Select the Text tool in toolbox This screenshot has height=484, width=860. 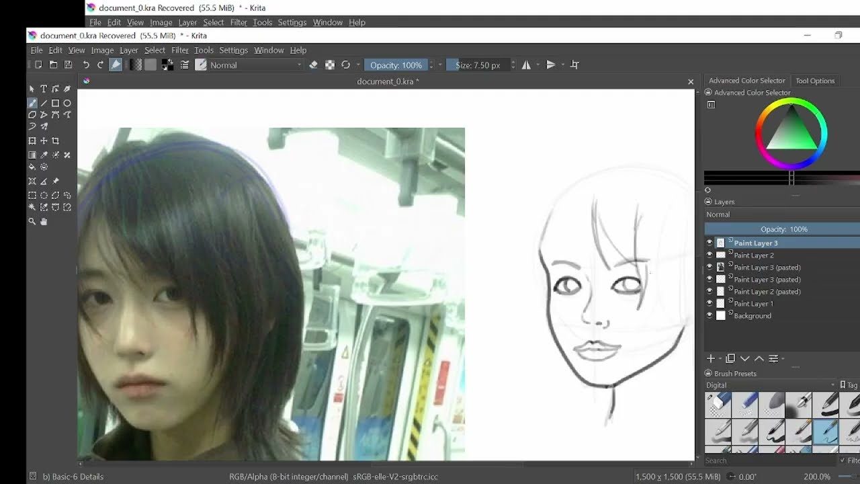point(44,89)
